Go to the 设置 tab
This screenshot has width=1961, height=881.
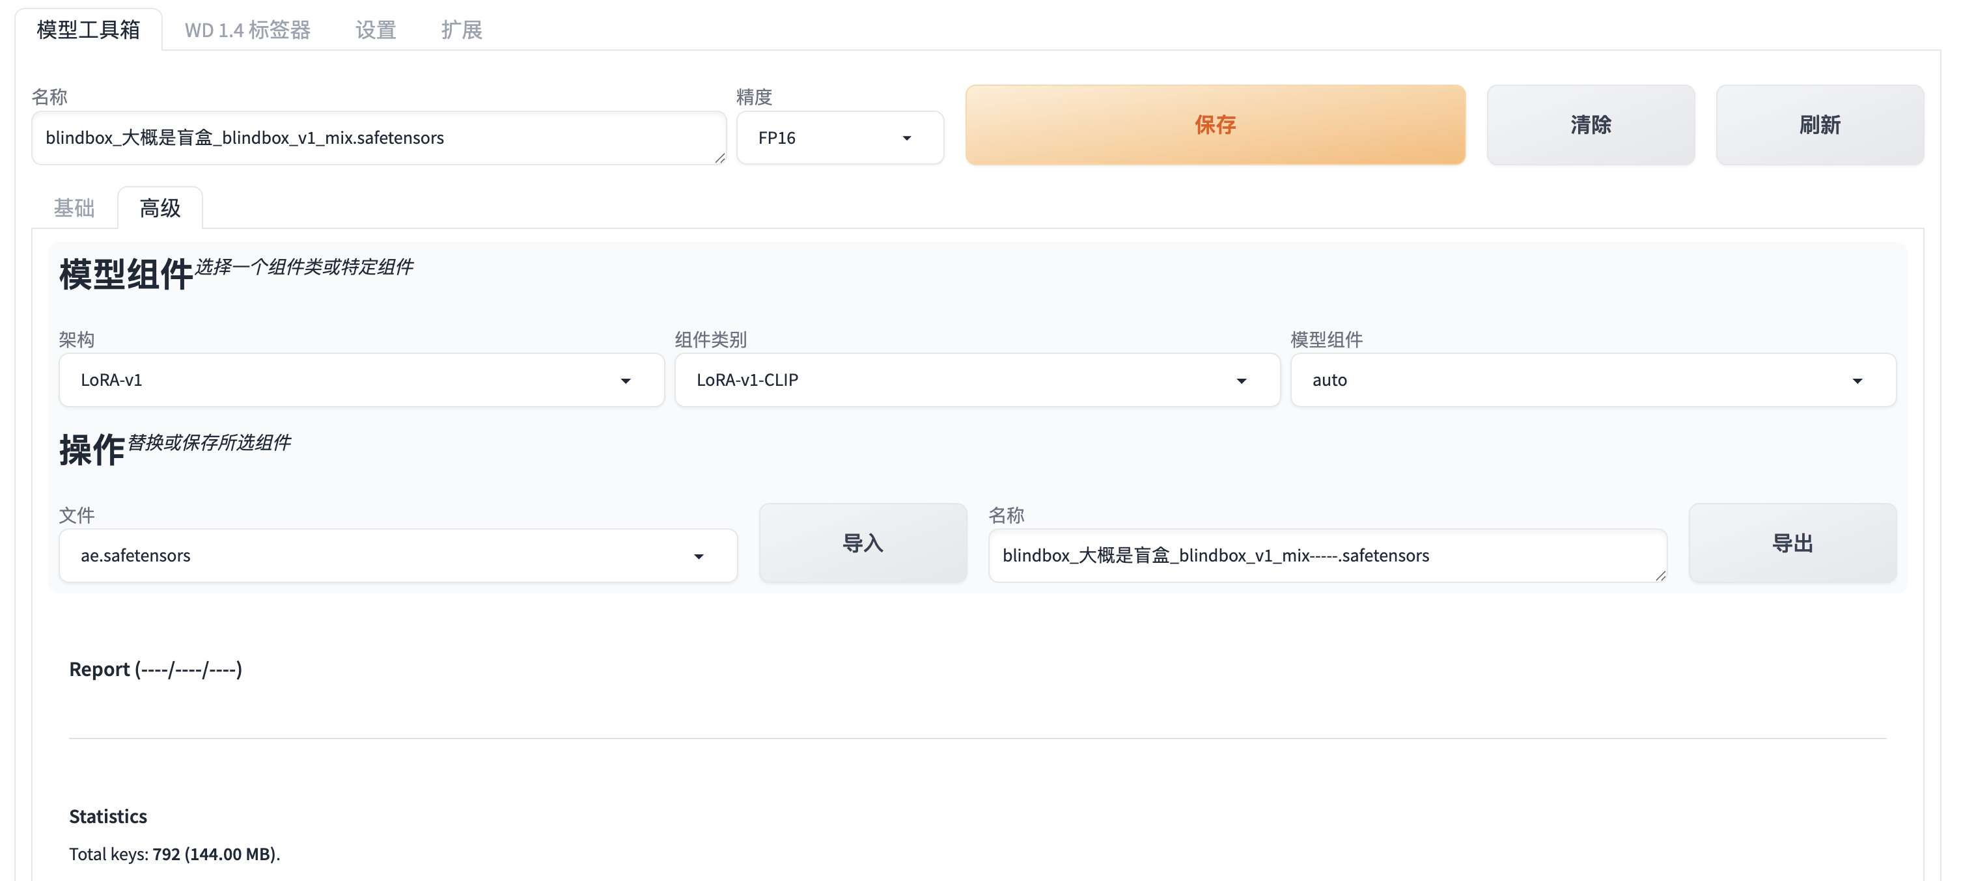(375, 30)
